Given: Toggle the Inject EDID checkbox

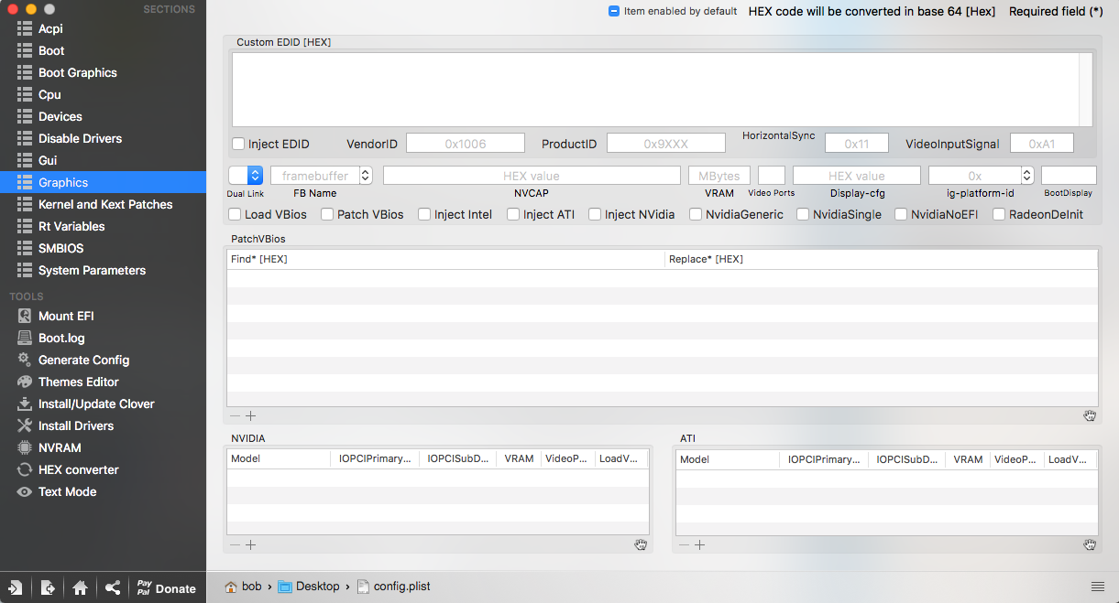Looking at the screenshot, I should pos(238,144).
